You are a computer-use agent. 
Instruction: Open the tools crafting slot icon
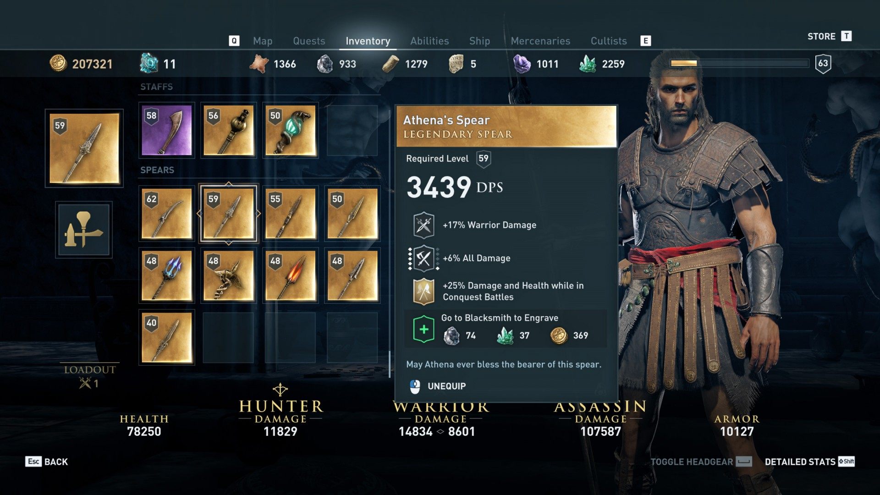pos(84,230)
